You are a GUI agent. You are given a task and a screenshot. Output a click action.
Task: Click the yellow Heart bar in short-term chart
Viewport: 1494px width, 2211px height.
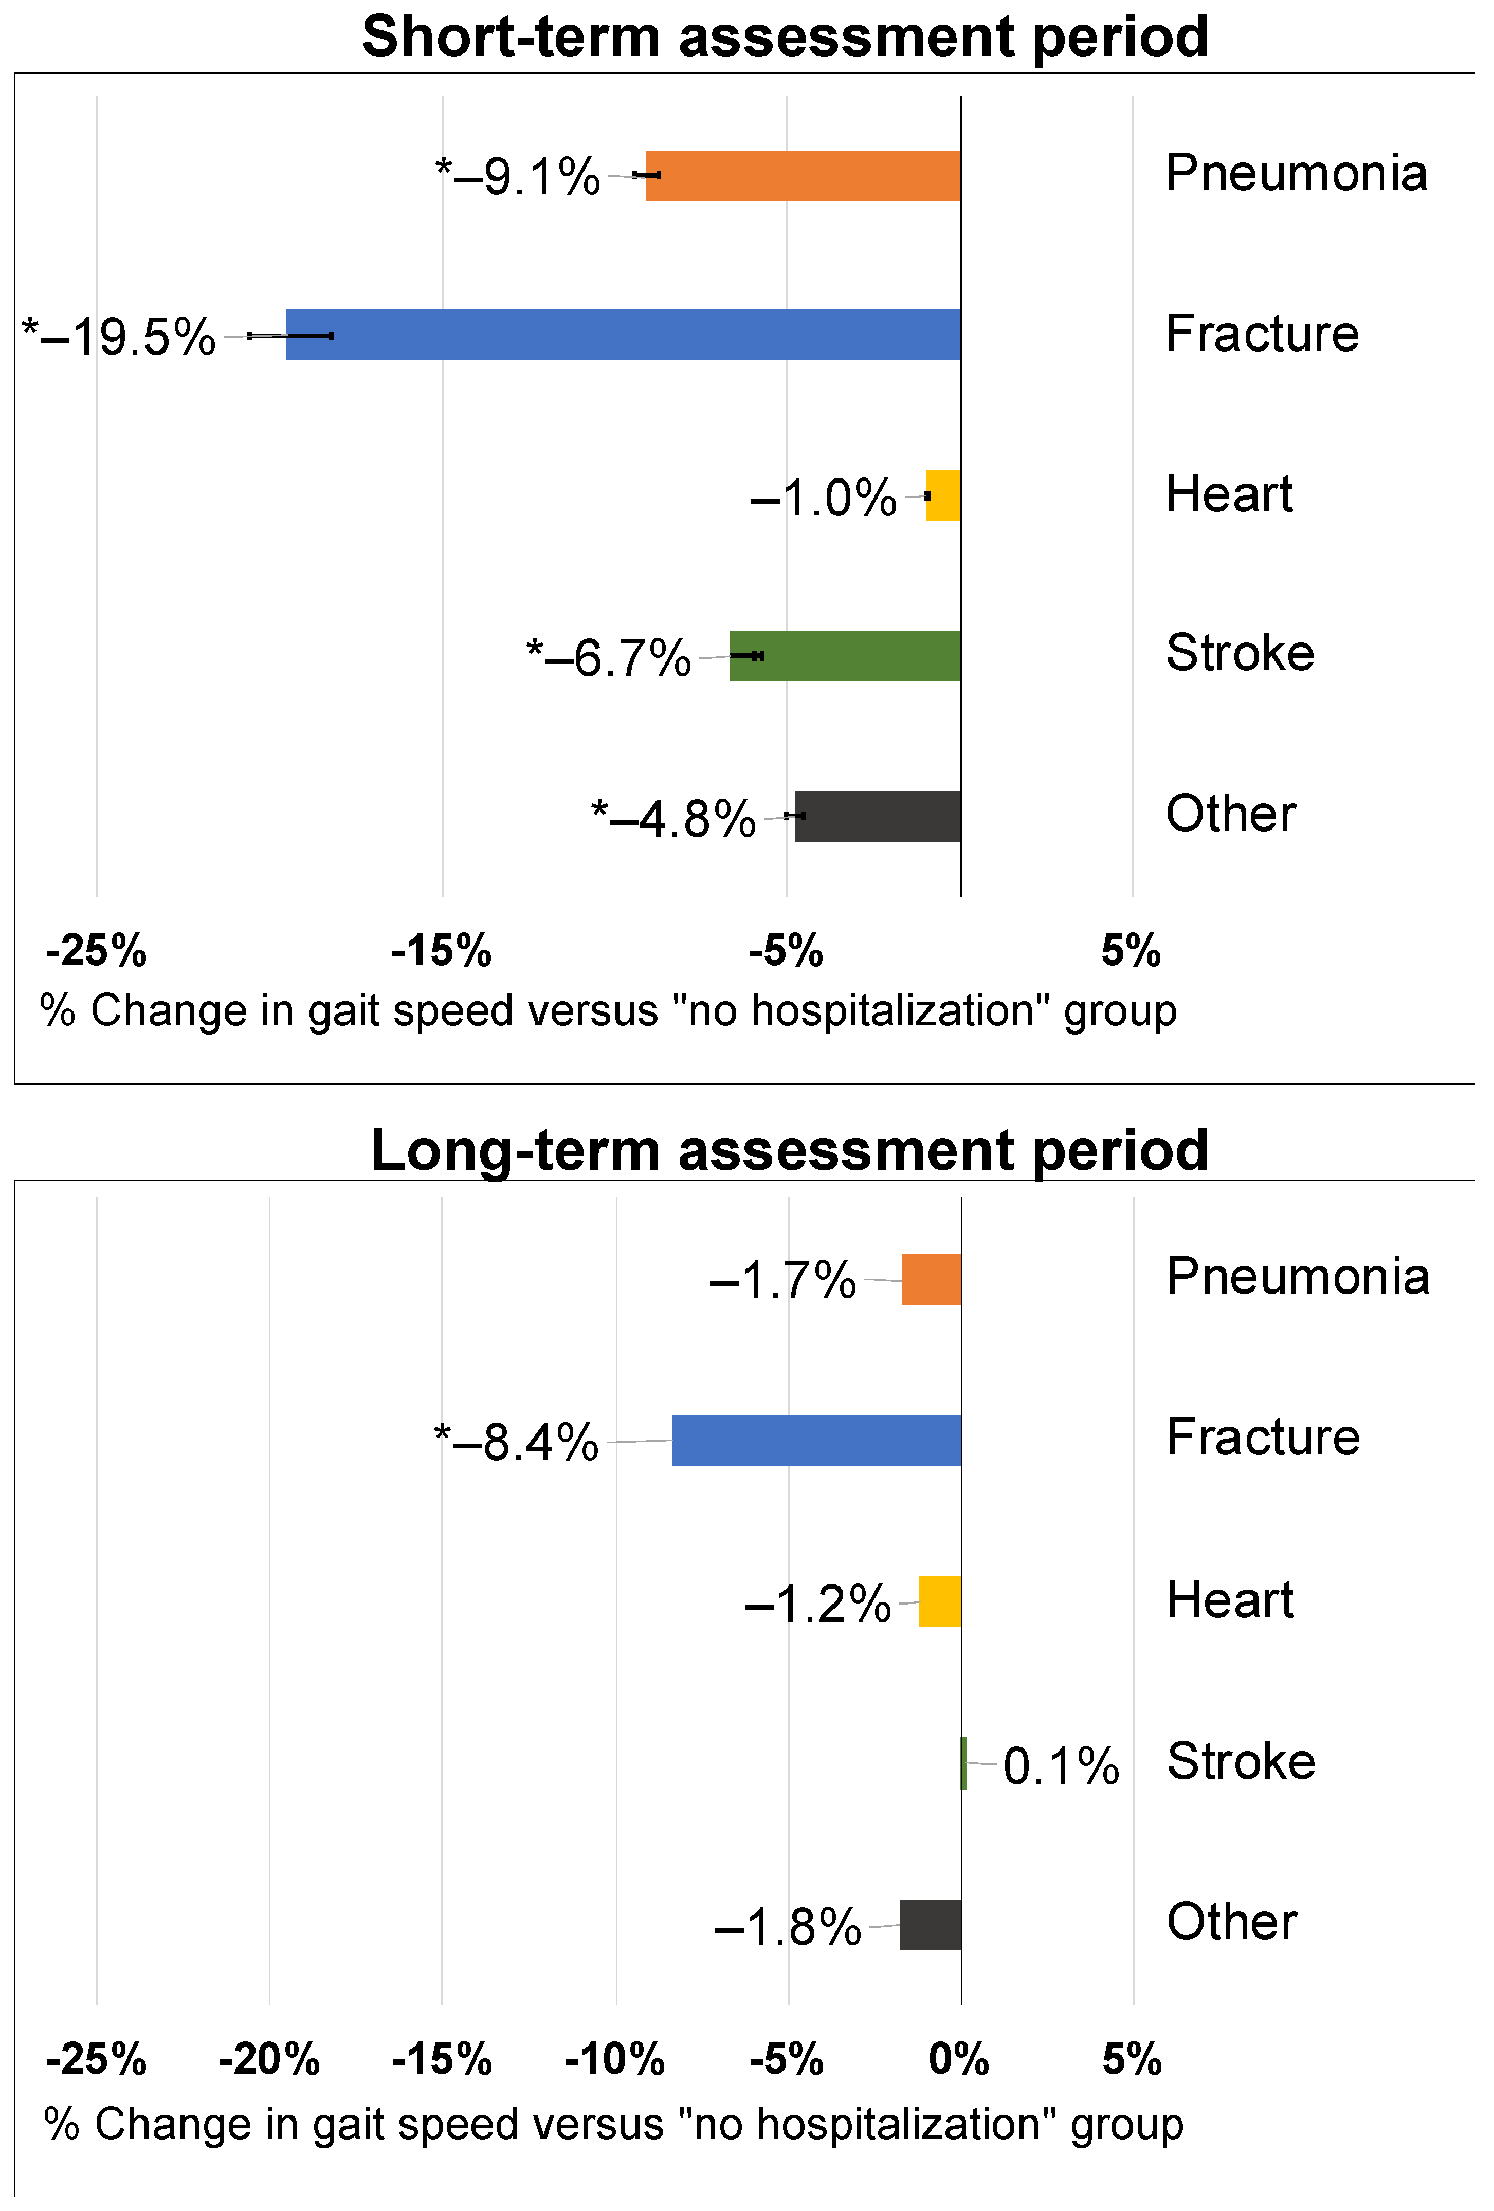(x=943, y=495)
